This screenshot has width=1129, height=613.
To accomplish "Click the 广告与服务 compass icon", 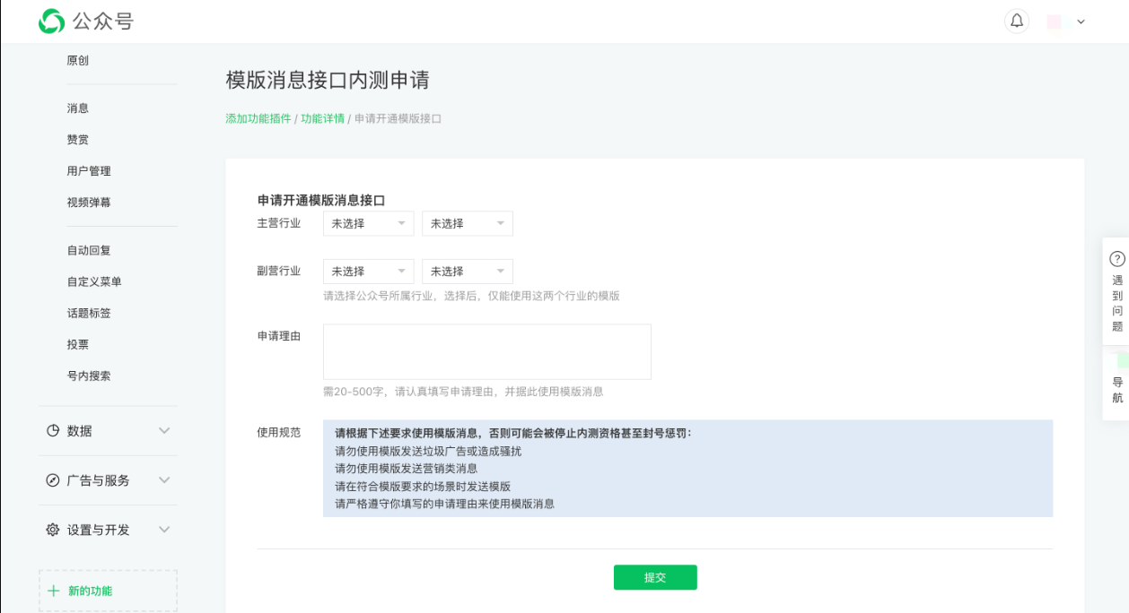I will [53, 480].
